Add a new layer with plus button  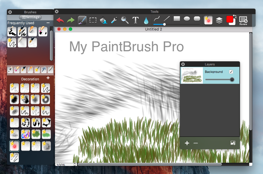(187, 143)
